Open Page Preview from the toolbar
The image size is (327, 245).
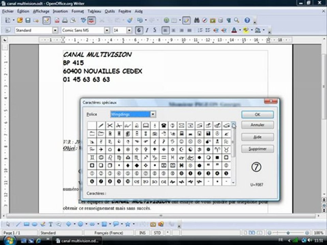click(x=73, y=20)
